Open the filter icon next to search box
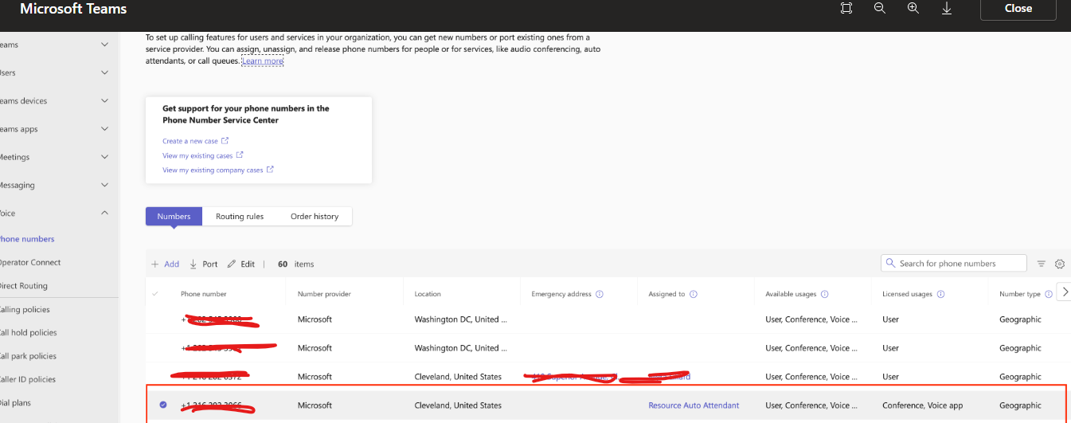Viewport: 1071px width, 423px height. [x=1042, y=264]
